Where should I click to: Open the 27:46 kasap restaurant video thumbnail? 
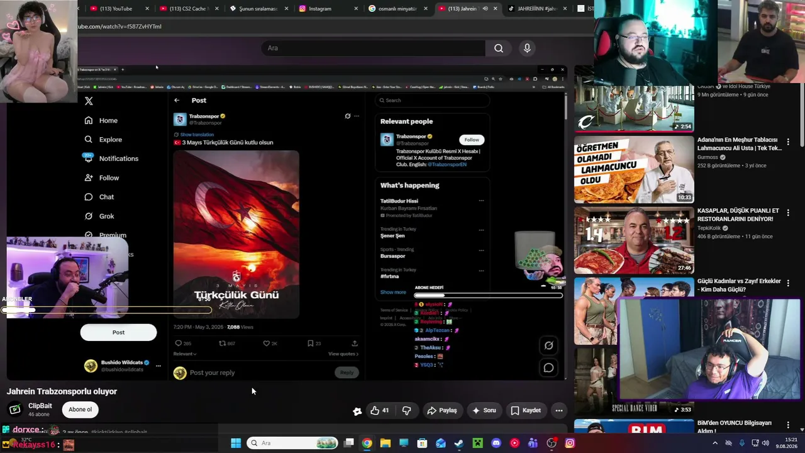pyautogui.click(x=634, y=240)
